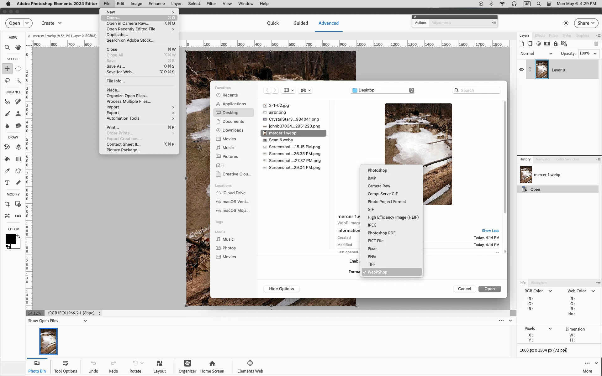Toggle lock transparent pixels for layer
Image resolution: width=602 pixels, height=376 pixels.
coord(564,44)
